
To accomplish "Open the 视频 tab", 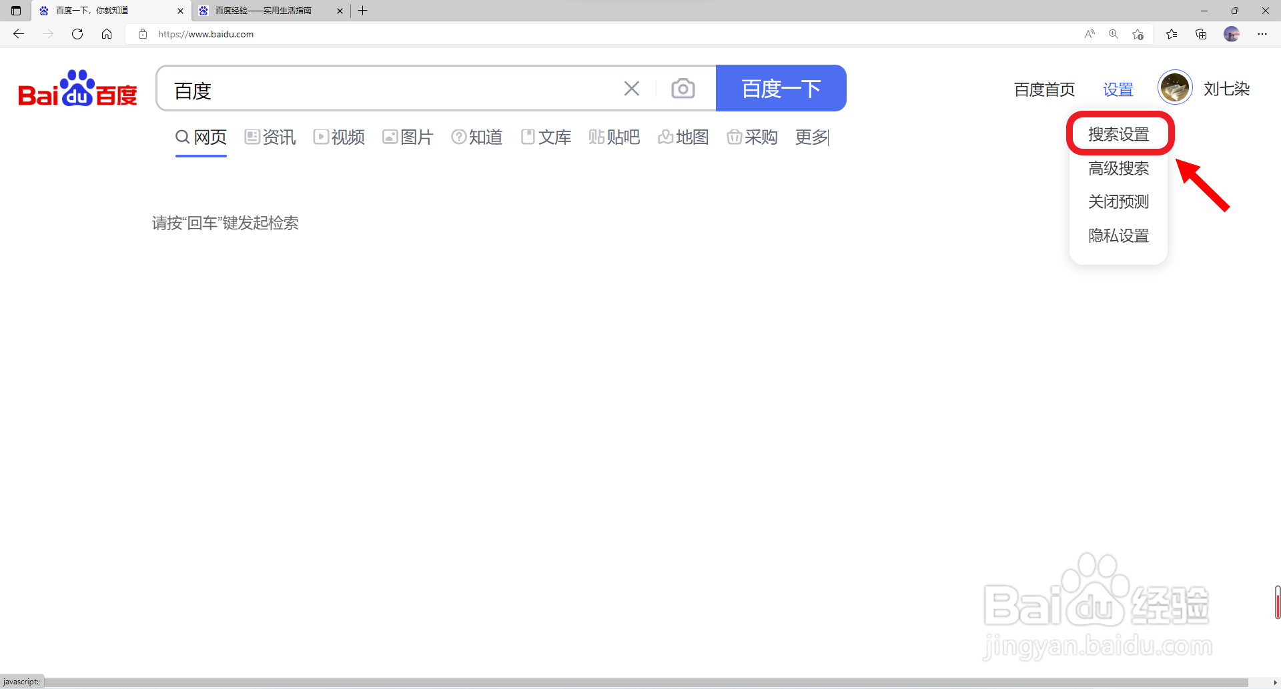I will point(339,137).
